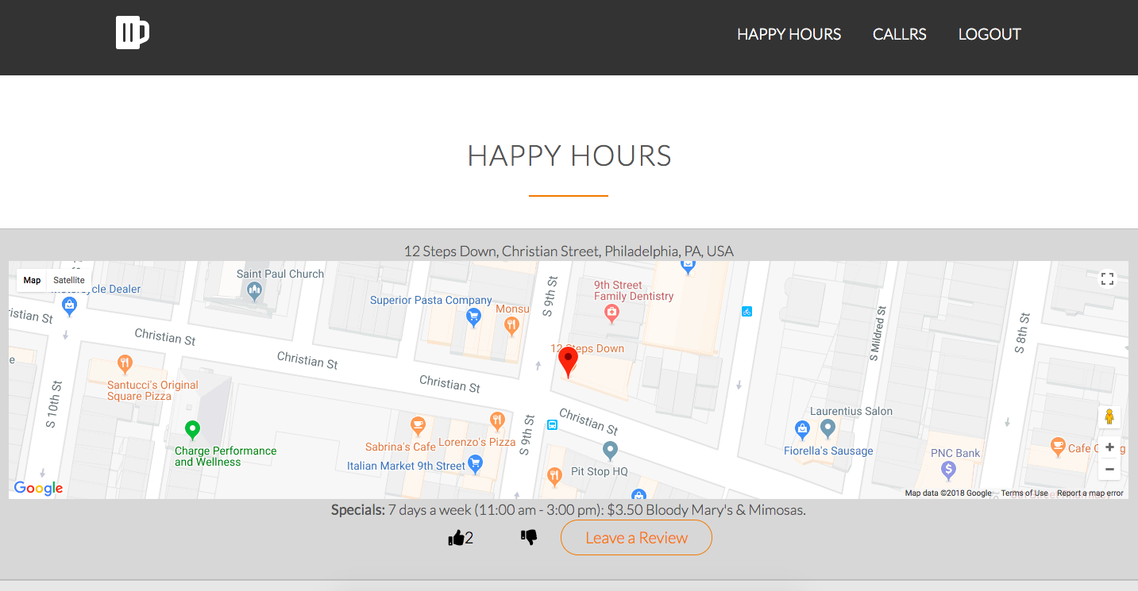Select the Pit Stop HQ gray pin
The height and width of the screenshot is (591, 1138).
coord(610,451)
